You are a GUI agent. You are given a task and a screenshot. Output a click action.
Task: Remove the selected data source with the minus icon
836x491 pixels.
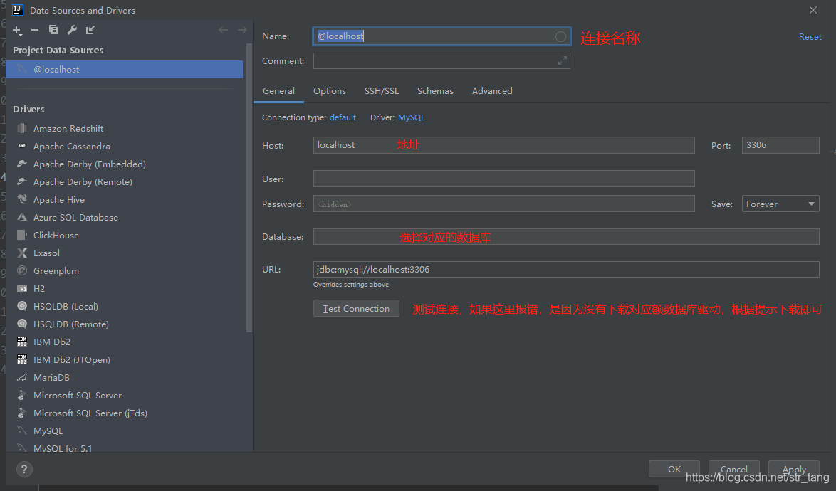click(35, 30)
